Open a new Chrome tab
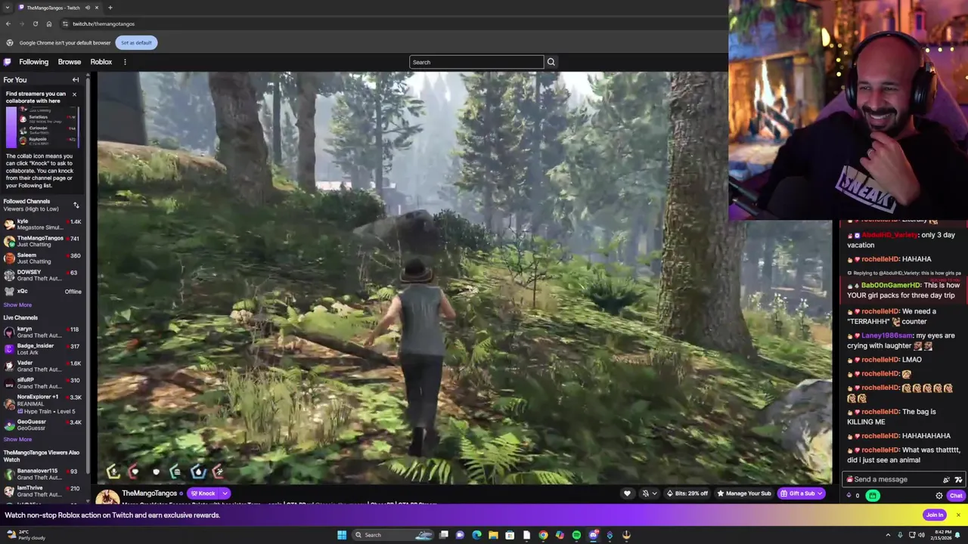968x544 pixels. 110,8
